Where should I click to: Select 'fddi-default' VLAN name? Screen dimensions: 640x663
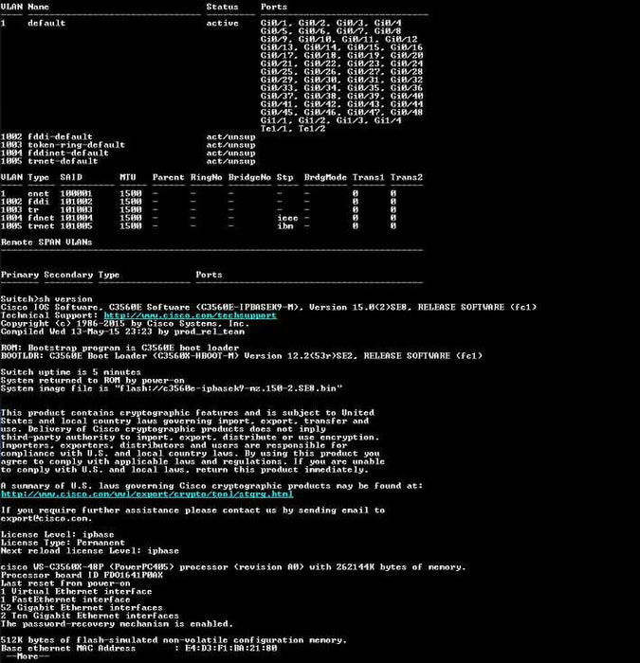60,136
